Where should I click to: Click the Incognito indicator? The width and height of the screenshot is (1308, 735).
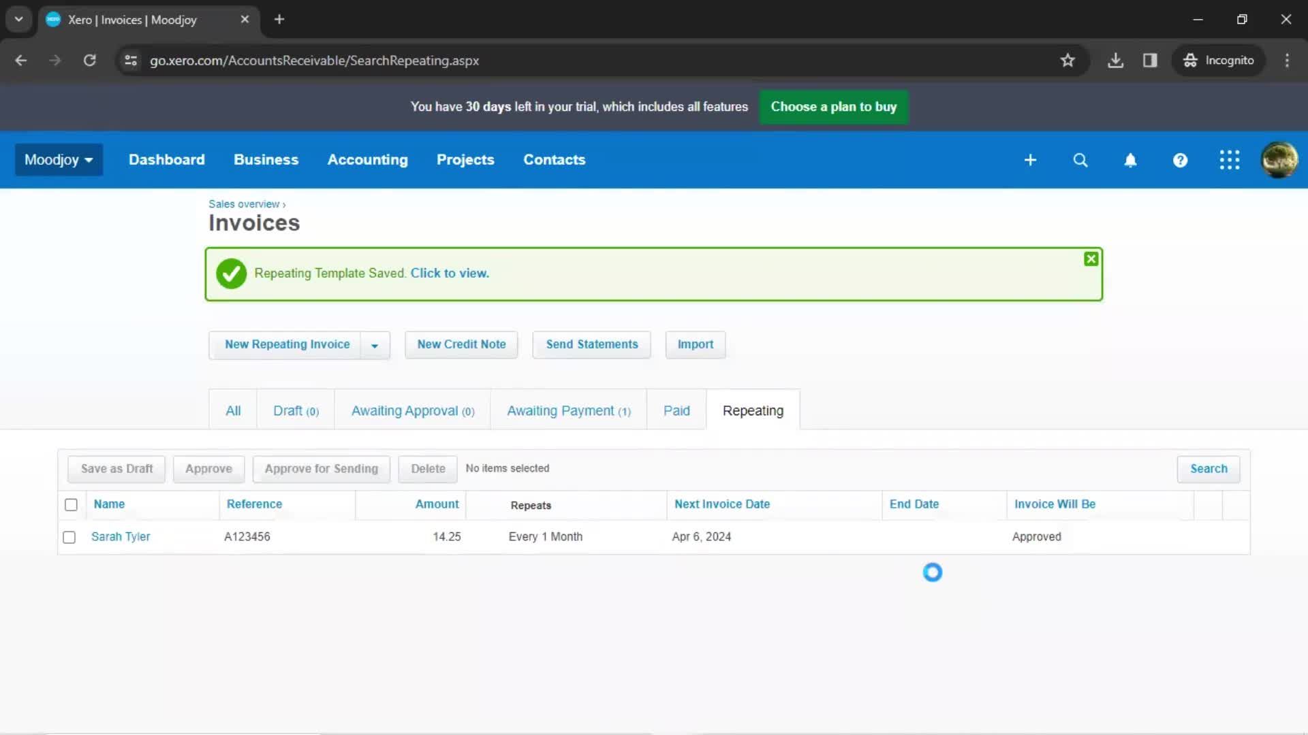1218,61
